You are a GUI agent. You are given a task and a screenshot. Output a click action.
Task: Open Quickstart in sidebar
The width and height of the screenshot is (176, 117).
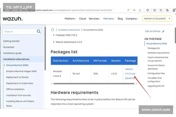tap(9, 47)
